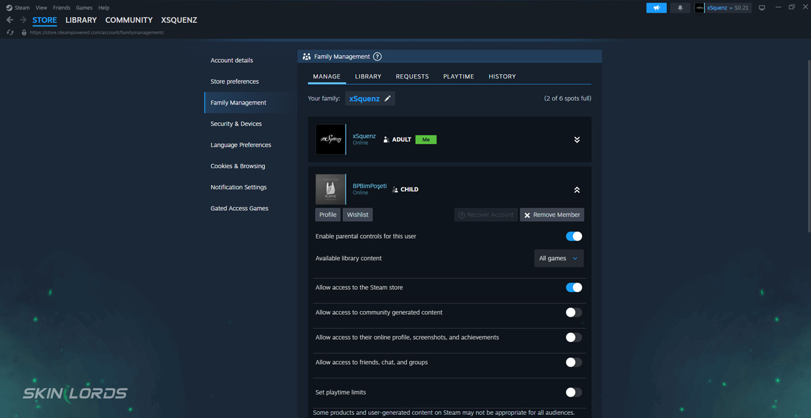Open notifications bell
This screenshot has width=811, height=418.
coord(680,8)
